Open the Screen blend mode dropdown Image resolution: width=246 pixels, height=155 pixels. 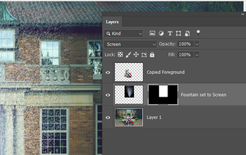tap(130, 44)
